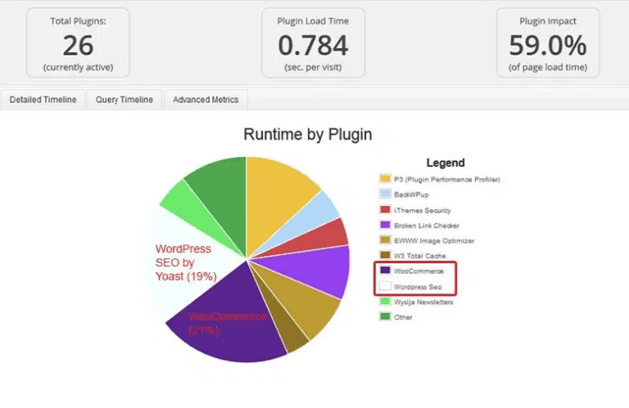Click the EWWW Image Optimizer legend swatch
This screenshot has width=629, height=408.
click(385, 240)
